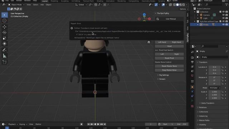Open the timeline Playback menu
This screenshot has width=229, height=129.
13,124
